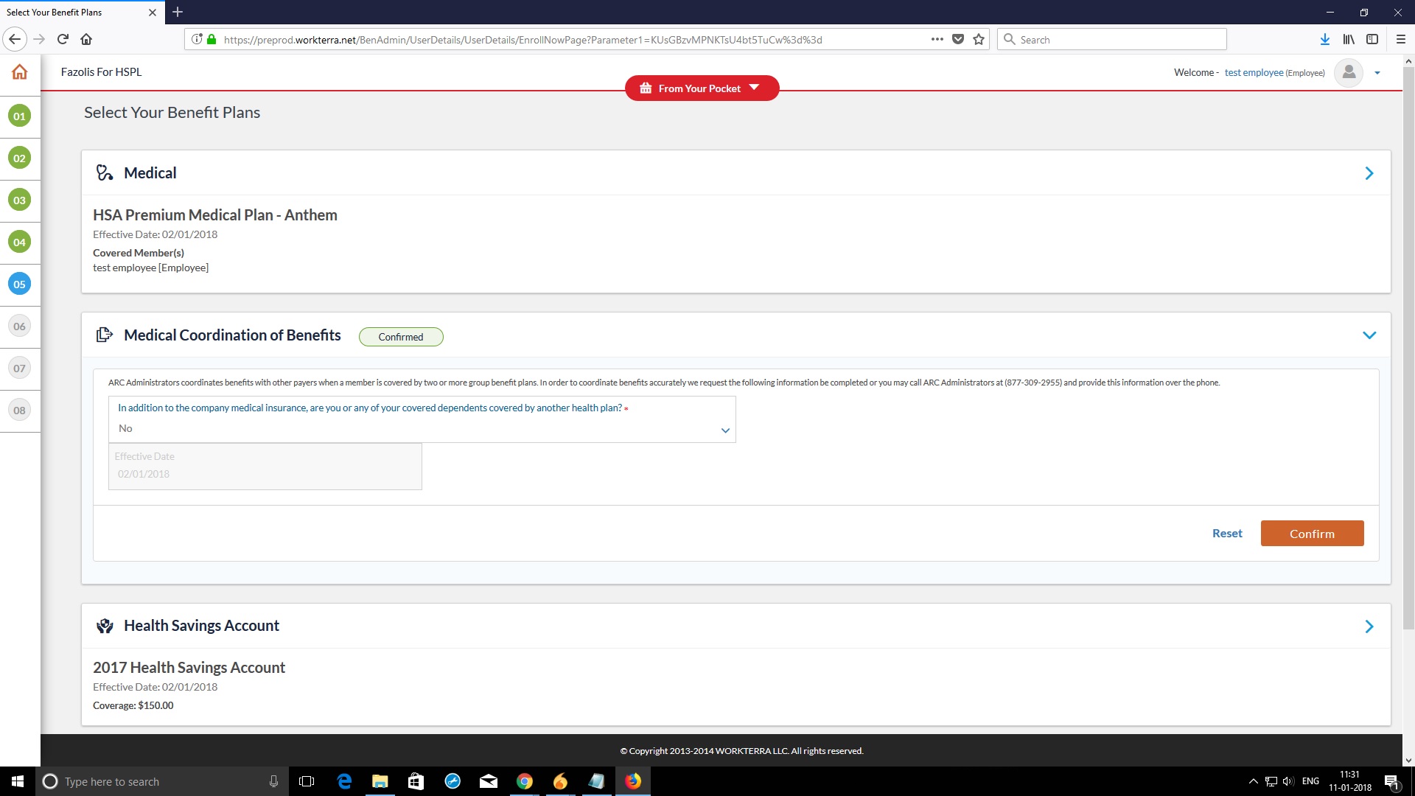Image resolution: width=1415 pixels, height=796 pixels.
Task: Click the Confirm button
Action: [1312, 534]
